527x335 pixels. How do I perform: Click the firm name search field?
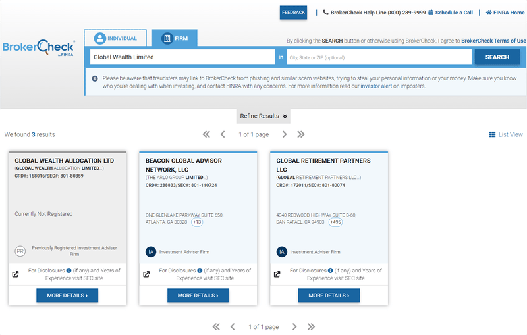182,57
